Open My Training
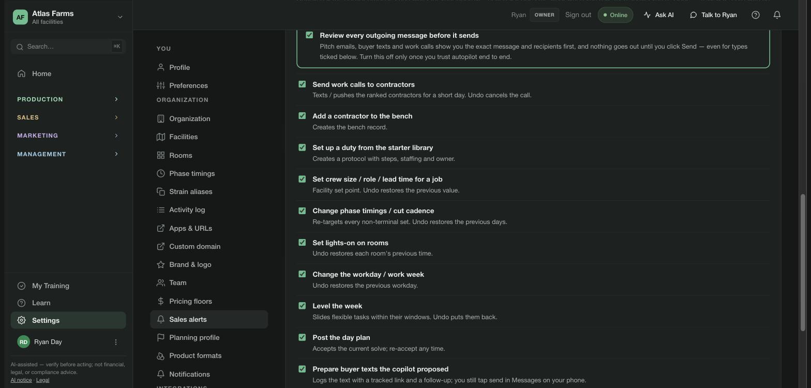 coord(68,286)
